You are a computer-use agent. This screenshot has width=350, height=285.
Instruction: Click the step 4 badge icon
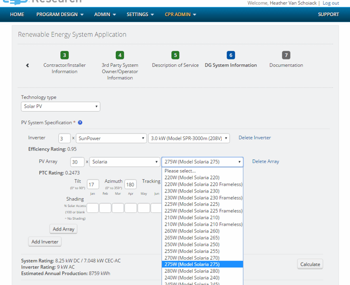pos(120,55)
